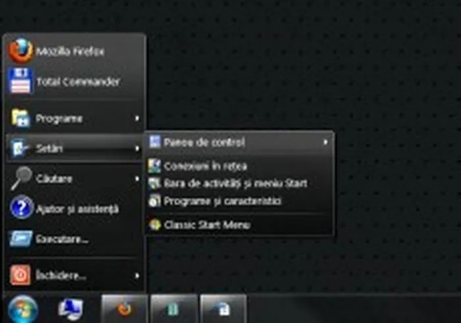Open Bara de activități și meniu Start
Image resolution: width=461 pixels, height=323 pixels.
[235, 183]
